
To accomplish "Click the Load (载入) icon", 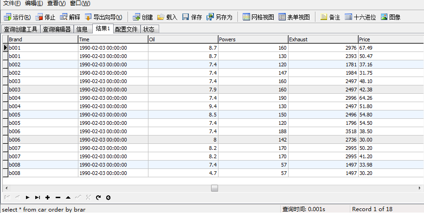I will pos(161,17).
